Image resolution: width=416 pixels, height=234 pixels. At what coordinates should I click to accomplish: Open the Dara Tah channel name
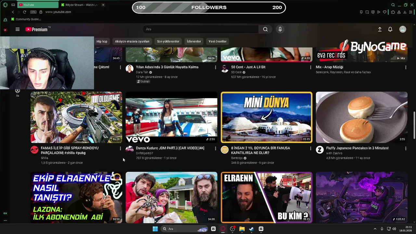[x=142, y=72]
